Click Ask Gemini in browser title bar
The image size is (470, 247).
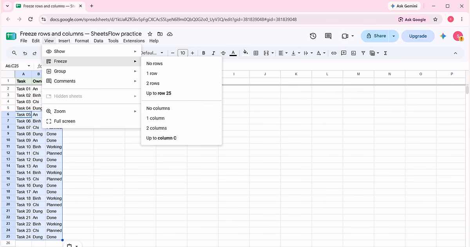pos(405,6)
